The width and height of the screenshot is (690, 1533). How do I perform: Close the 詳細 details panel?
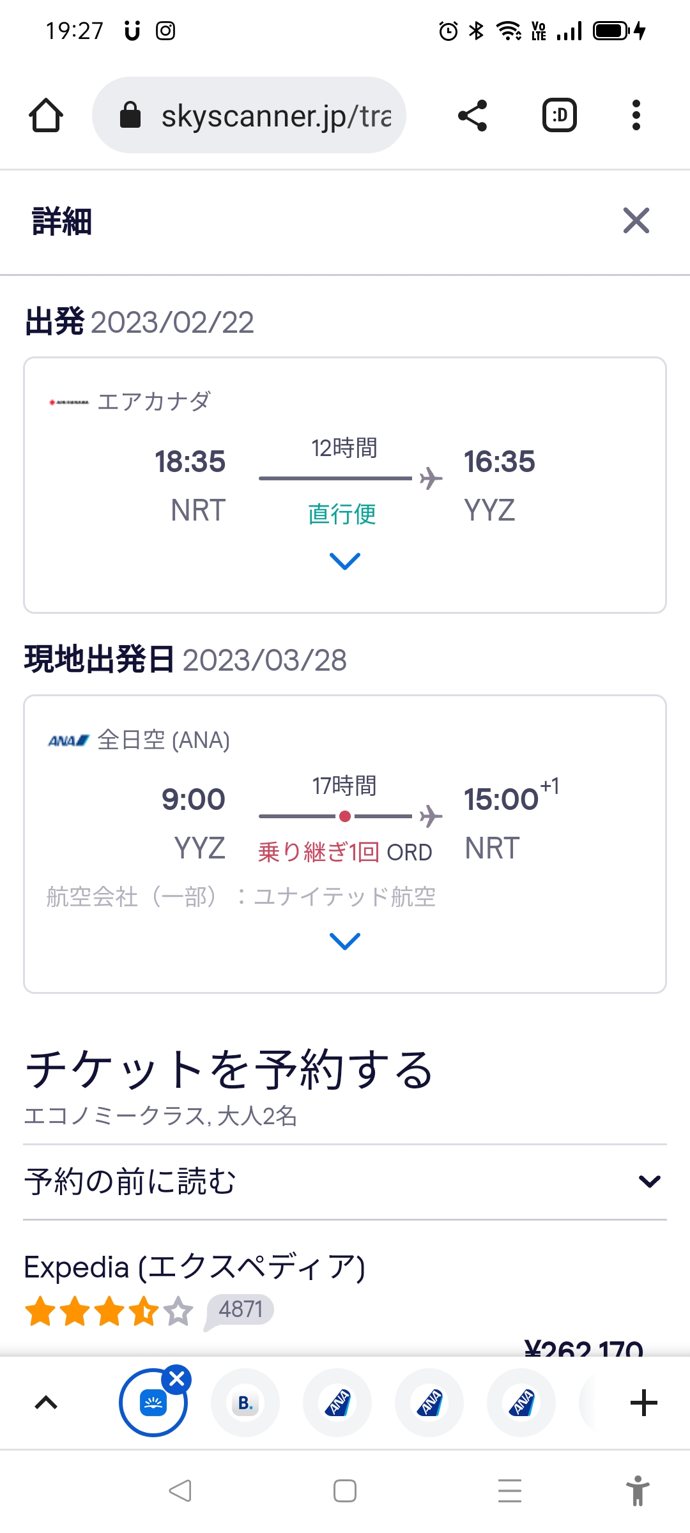pyautogui.click(x=636, y=221)
